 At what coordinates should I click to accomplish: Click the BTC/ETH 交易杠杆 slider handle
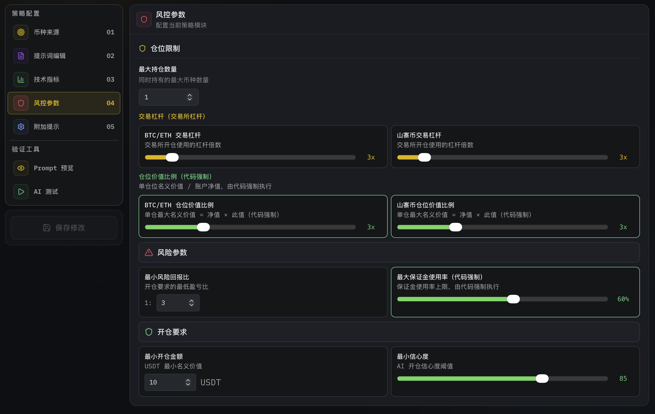(172, 157)
